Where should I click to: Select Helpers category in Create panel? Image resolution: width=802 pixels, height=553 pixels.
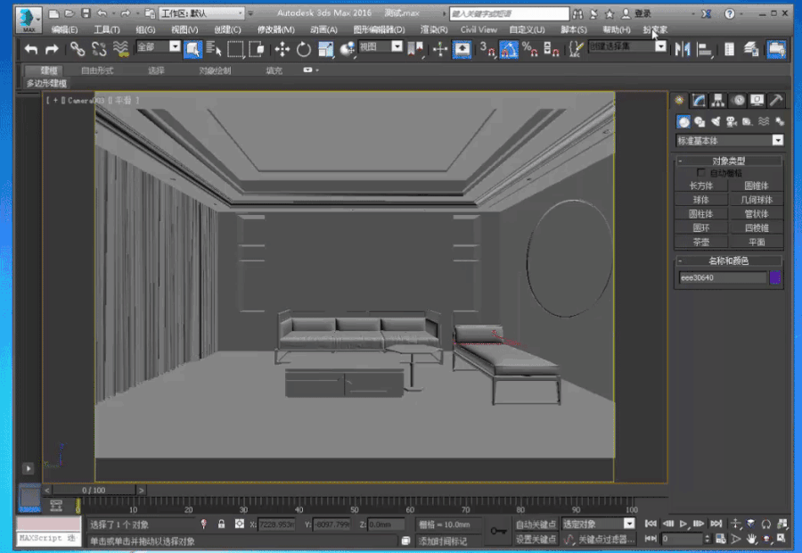(x=748, y=121)
